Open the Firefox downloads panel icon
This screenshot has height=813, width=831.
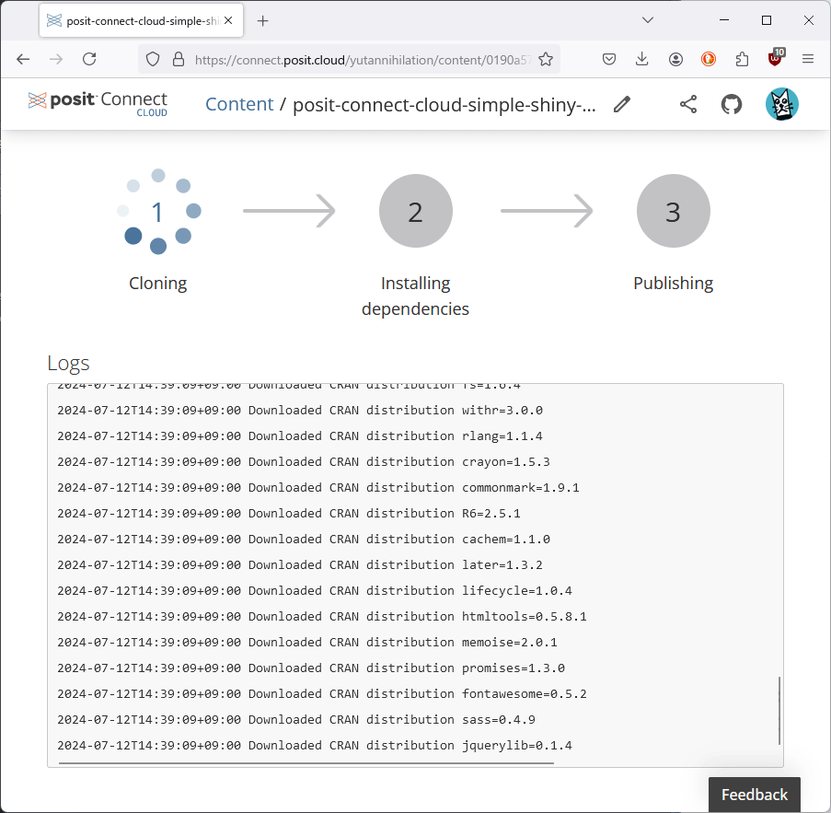[x=641, y=58]
